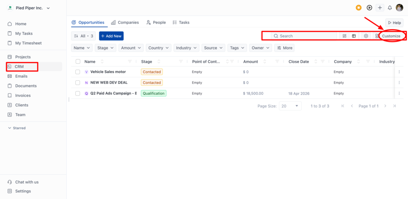Image resolution: width=408 pixels, height=199 pixels.
Task: Click the circled play icon in the header
Action: 369,8
